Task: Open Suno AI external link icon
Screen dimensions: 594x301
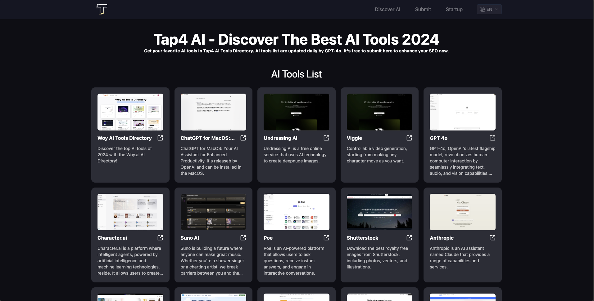Action: (x=243, y=238)
